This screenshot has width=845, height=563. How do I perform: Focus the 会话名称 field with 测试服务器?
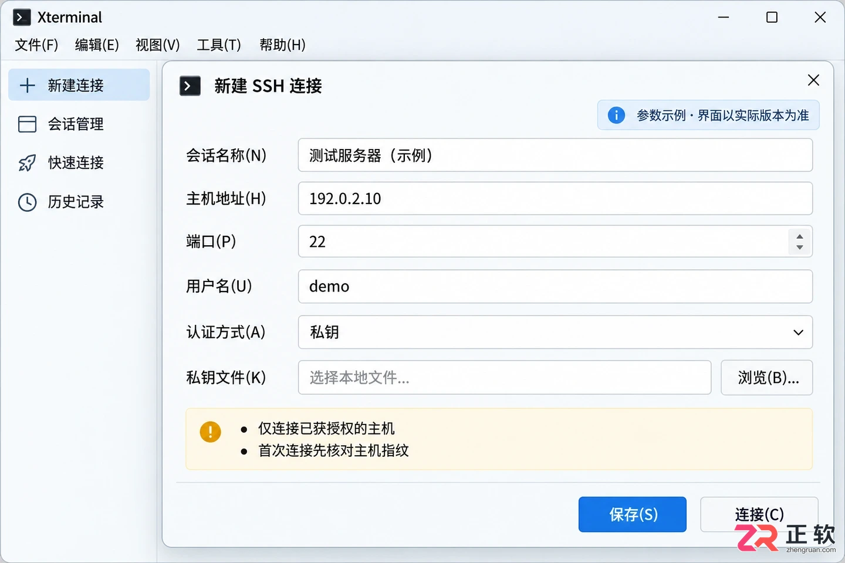555,155
